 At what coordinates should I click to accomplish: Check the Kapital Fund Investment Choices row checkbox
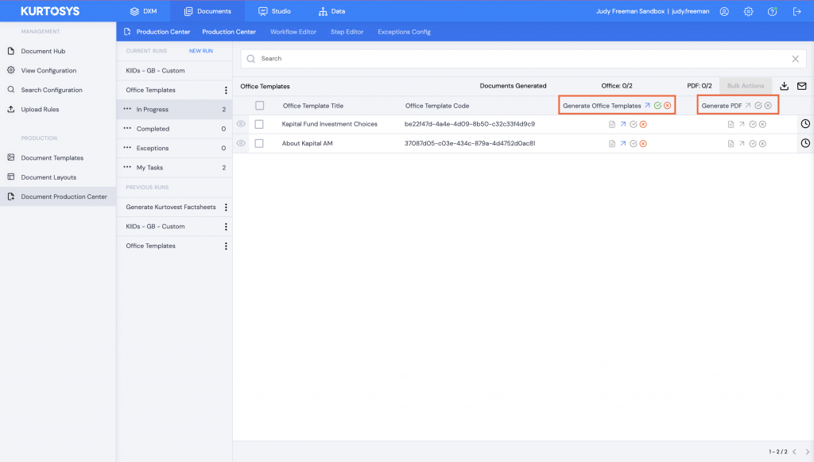(259, 125)
